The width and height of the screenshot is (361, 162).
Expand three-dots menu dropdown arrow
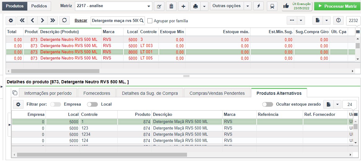(301, 20)
